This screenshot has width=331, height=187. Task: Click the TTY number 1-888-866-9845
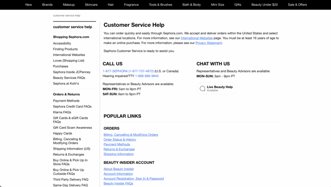147,76
